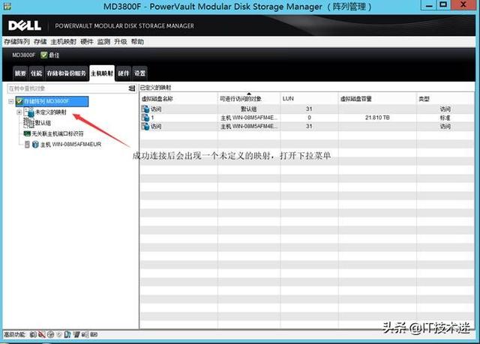Sort by LUN column header

(309, 99)
